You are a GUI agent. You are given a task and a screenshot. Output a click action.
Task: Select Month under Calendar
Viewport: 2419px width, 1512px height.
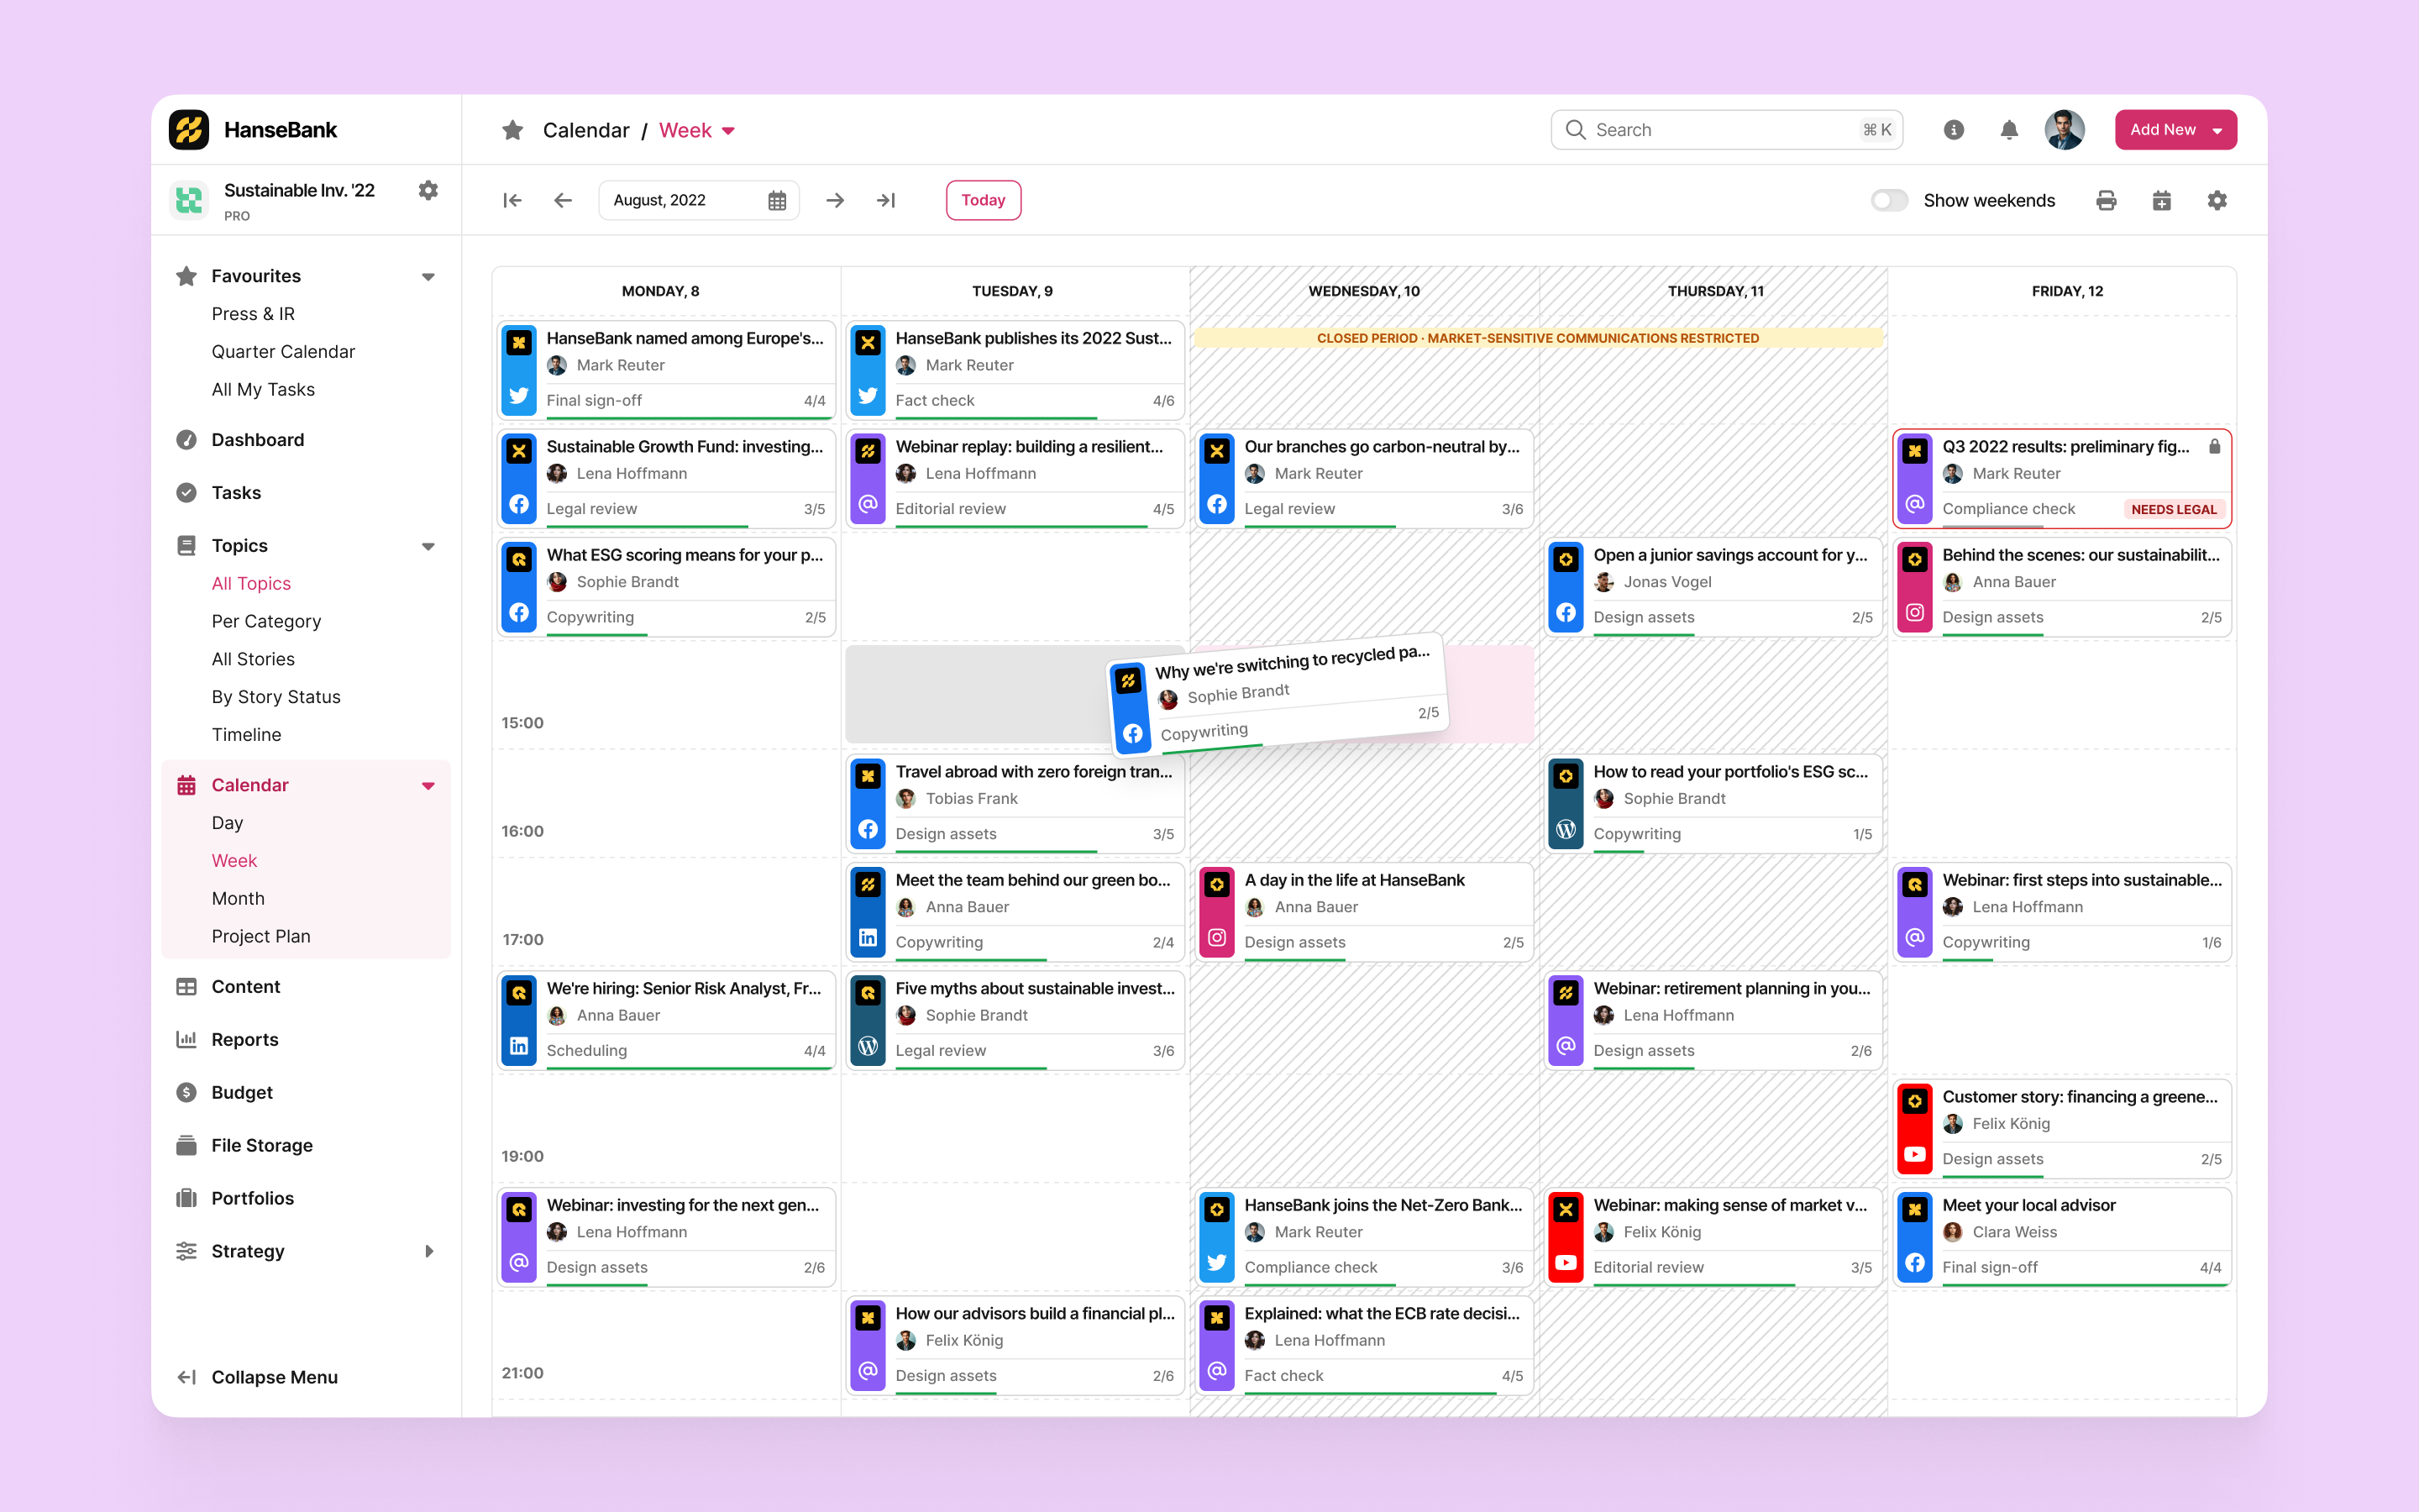[238, 898]
